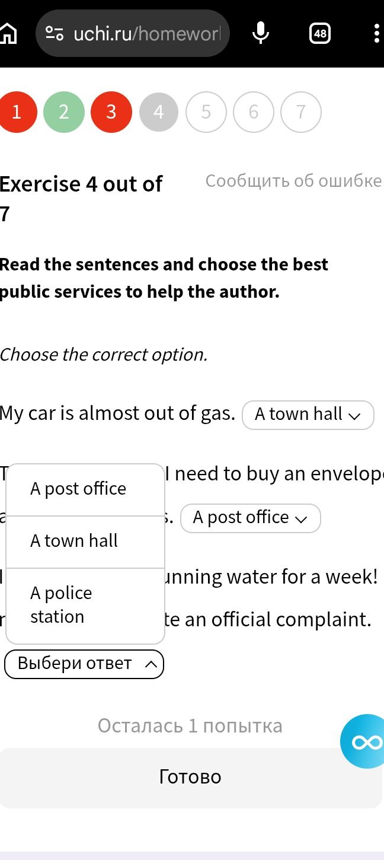Go to exercise 3 red circle

click(111, 112)
